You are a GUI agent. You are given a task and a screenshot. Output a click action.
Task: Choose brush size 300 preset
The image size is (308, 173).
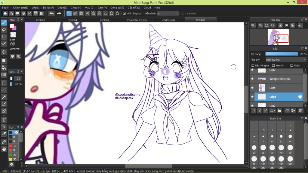click(290, 160)
